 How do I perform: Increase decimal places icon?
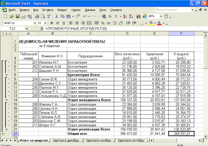tap(115, 23)
